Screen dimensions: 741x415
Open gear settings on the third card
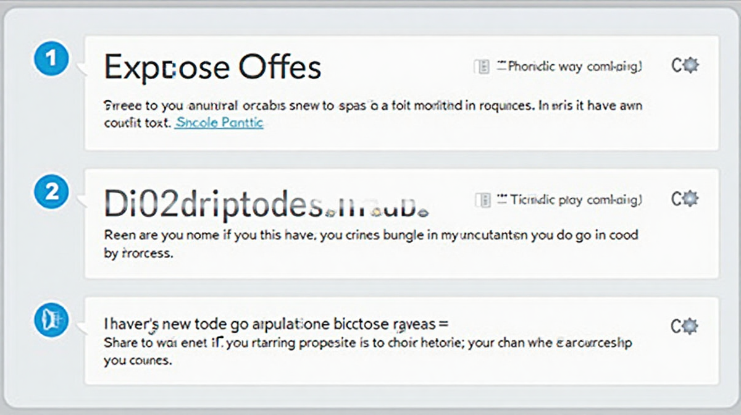pos(690,325)
